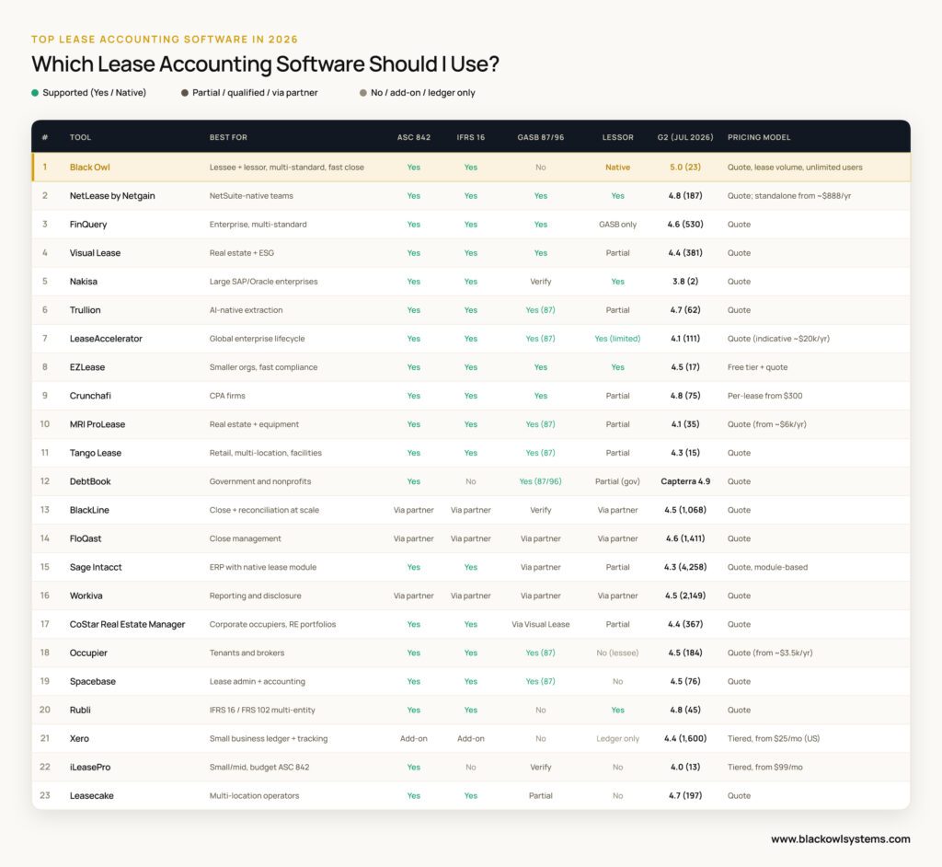Select the IFRS 16 column header
Screen dimensions: 942x867
pyautogui.click(x=470, y=137)
